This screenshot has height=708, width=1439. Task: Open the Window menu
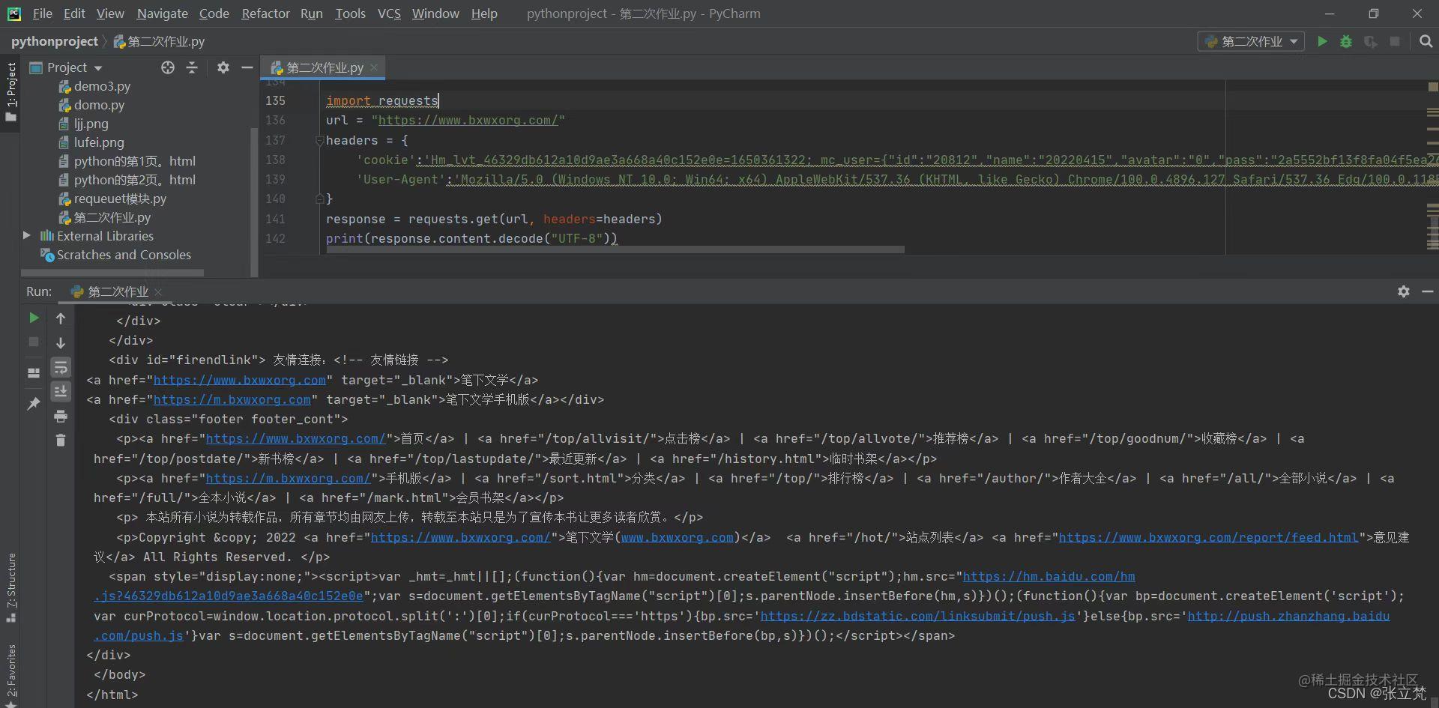[435, 13]
